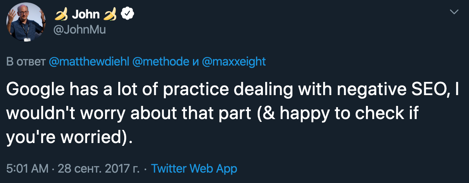Image resolution: width=469 pixels, height=183 pixels.
Task: Click the date 28 сент. 2017 г.
Action: click(99, 168)
